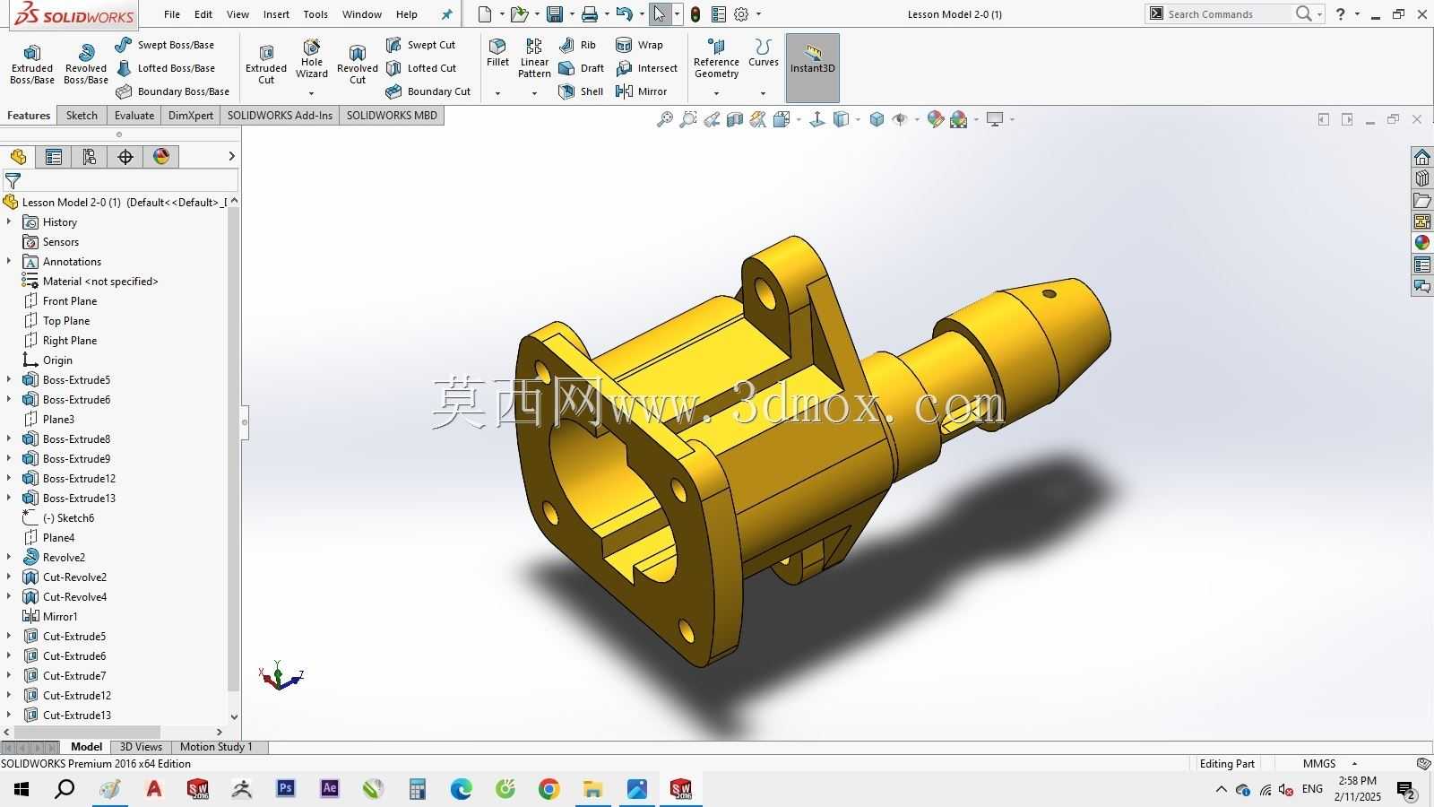Click the Draft feature button
1434x807 pixels.
(582, 68)
